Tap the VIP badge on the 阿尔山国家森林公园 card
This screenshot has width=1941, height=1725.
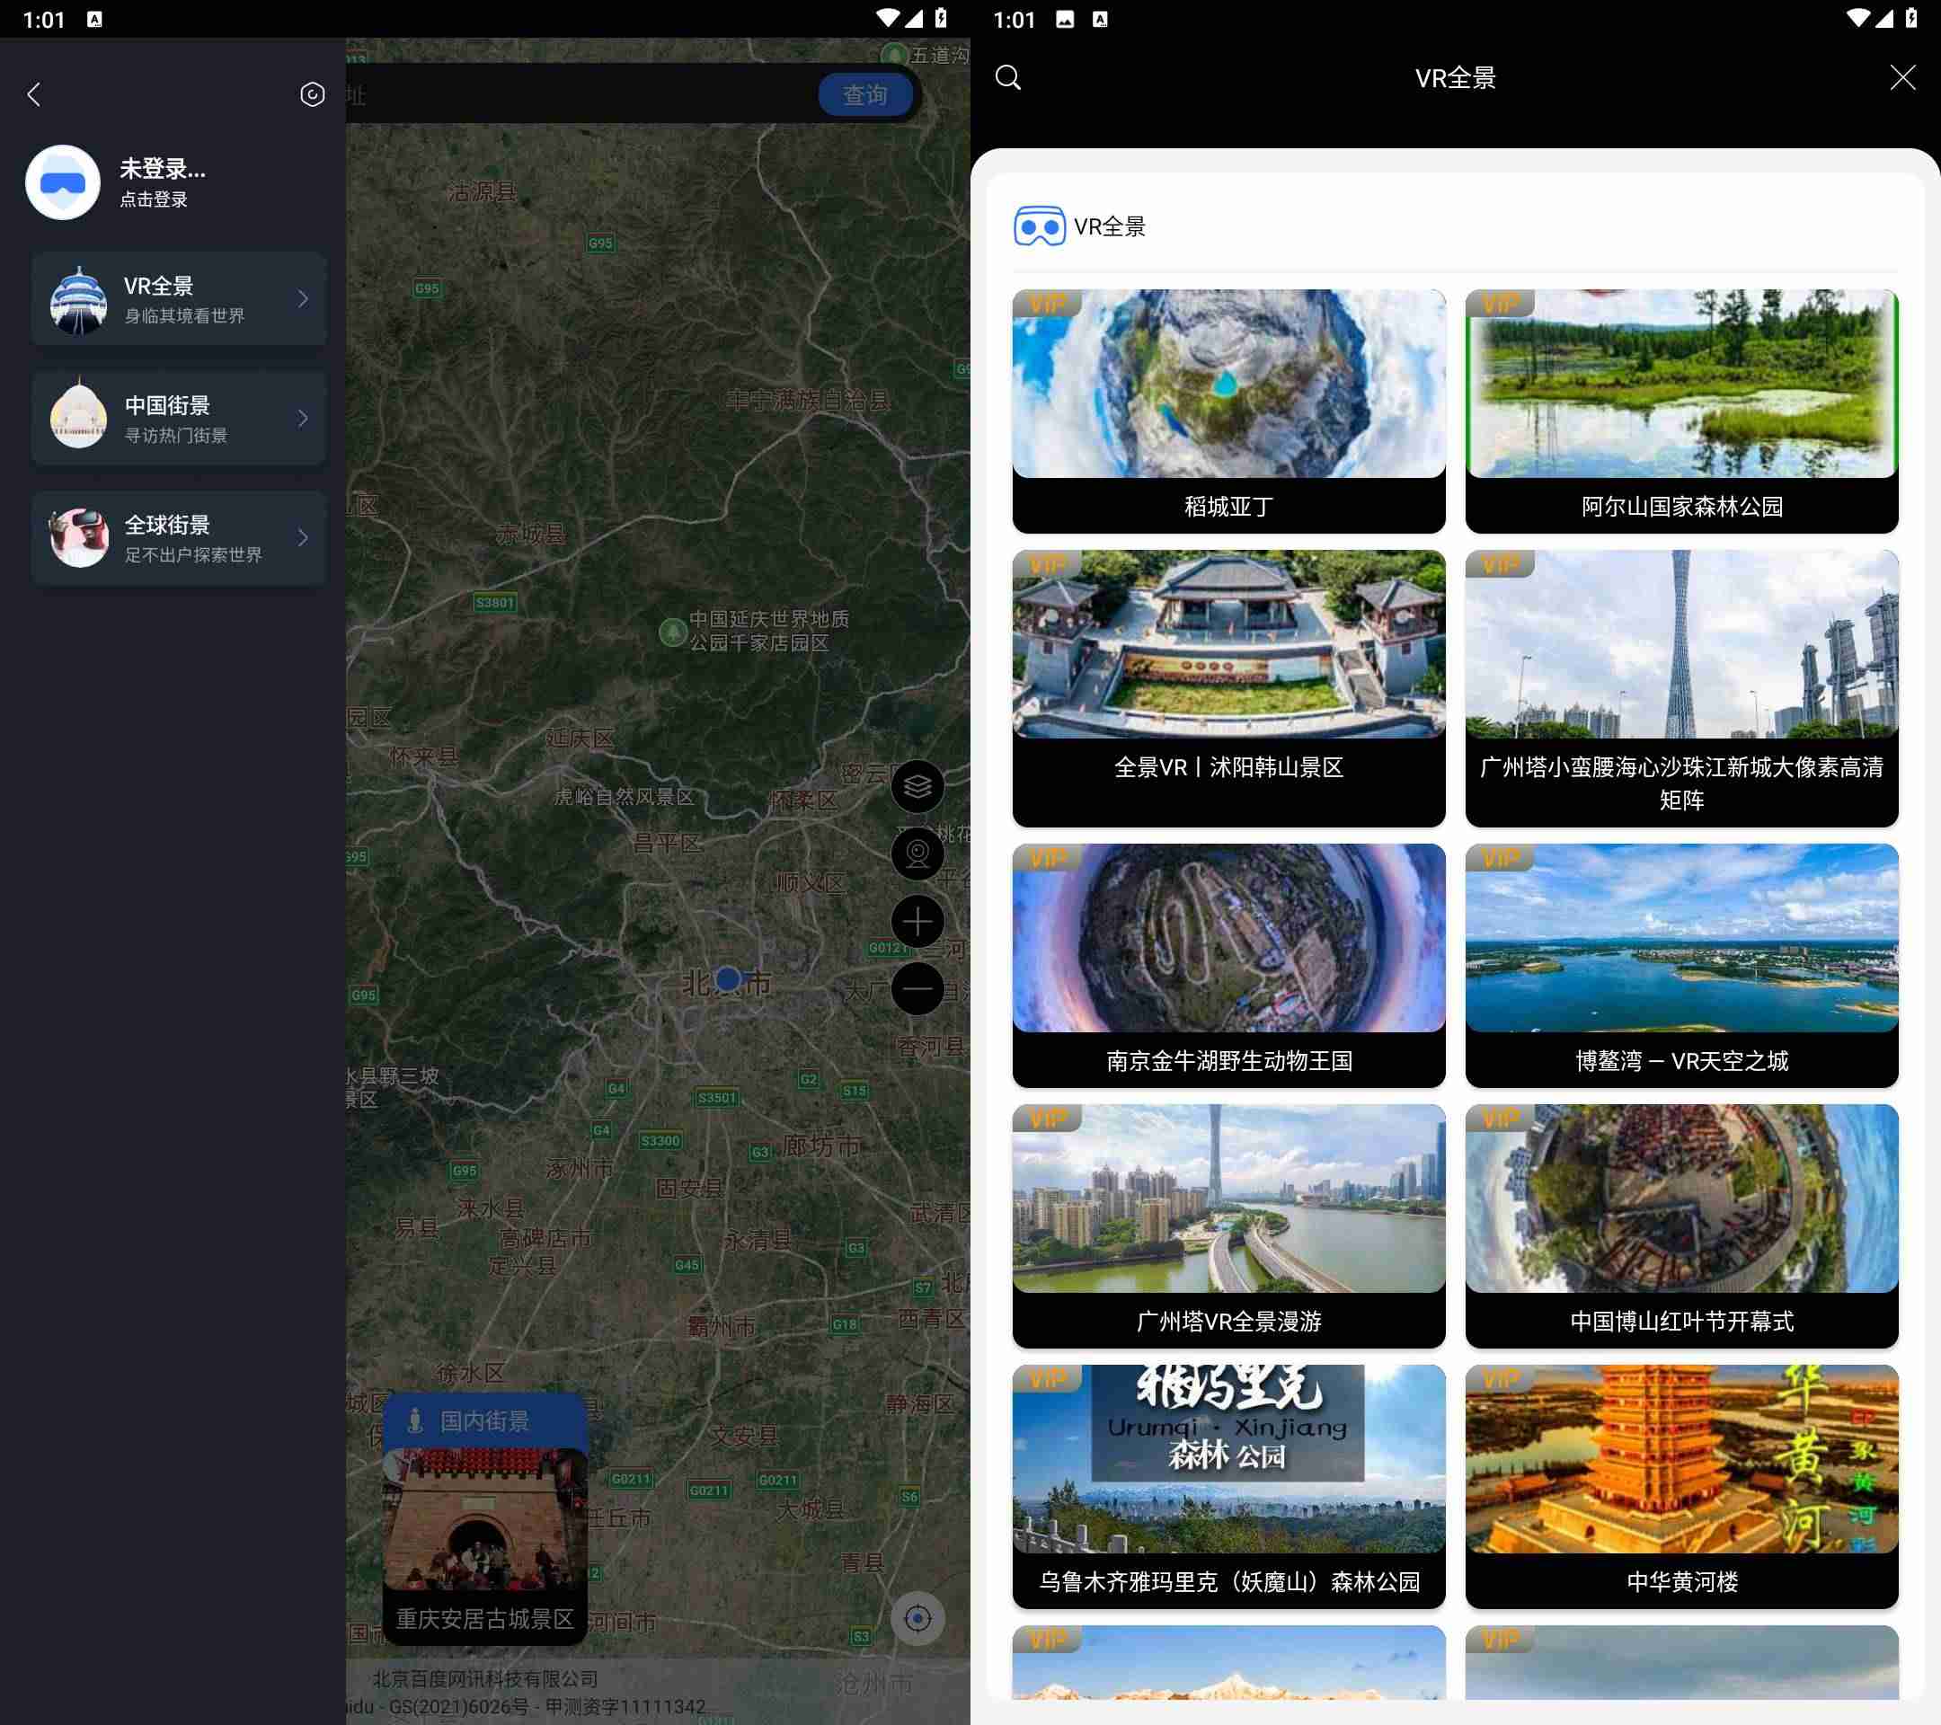(x=1500, y=304)
